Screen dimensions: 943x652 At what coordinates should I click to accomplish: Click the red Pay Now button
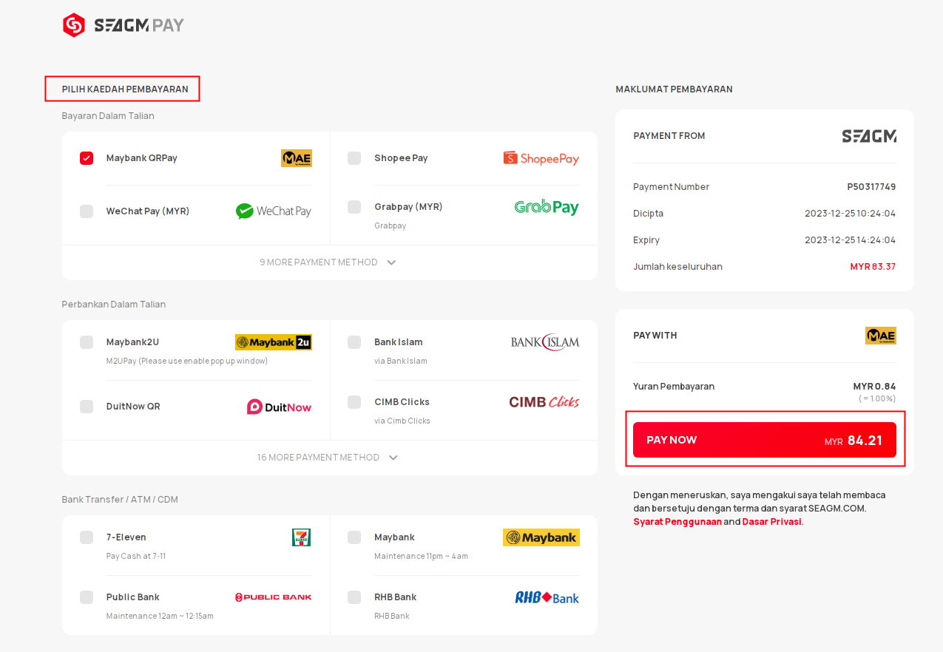pyautogui.click(x=765, y=440)
